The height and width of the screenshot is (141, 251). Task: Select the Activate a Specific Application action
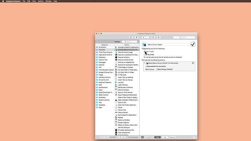pos(127,47)
